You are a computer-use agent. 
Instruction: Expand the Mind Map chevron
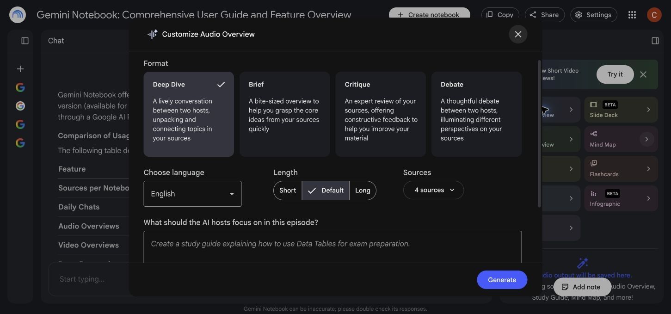[647, 139]
